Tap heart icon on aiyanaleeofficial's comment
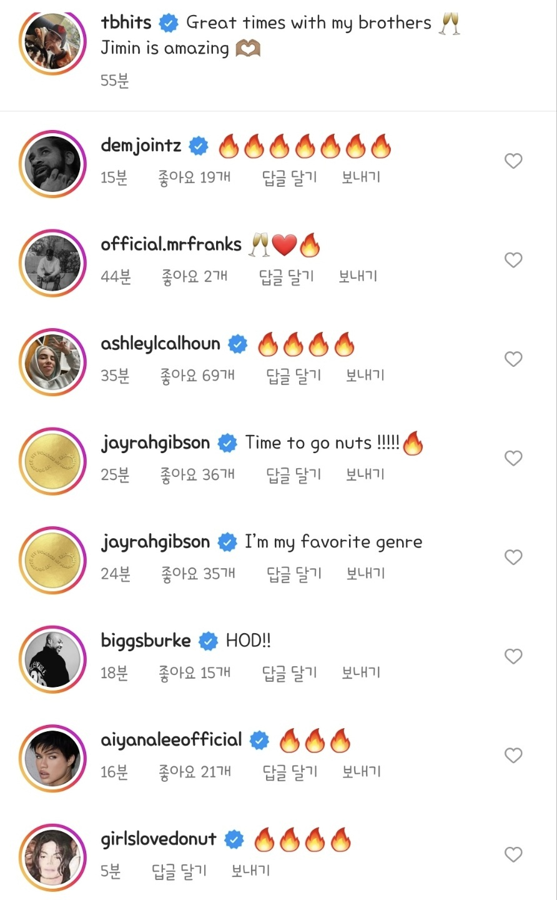The image size is (557, 900). click(513, 756)
